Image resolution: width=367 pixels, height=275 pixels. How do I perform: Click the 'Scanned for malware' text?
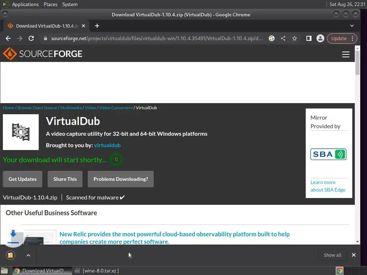point(92,198)
